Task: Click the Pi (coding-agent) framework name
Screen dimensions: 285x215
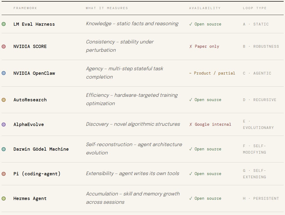Action: click(x=37, y=174)
